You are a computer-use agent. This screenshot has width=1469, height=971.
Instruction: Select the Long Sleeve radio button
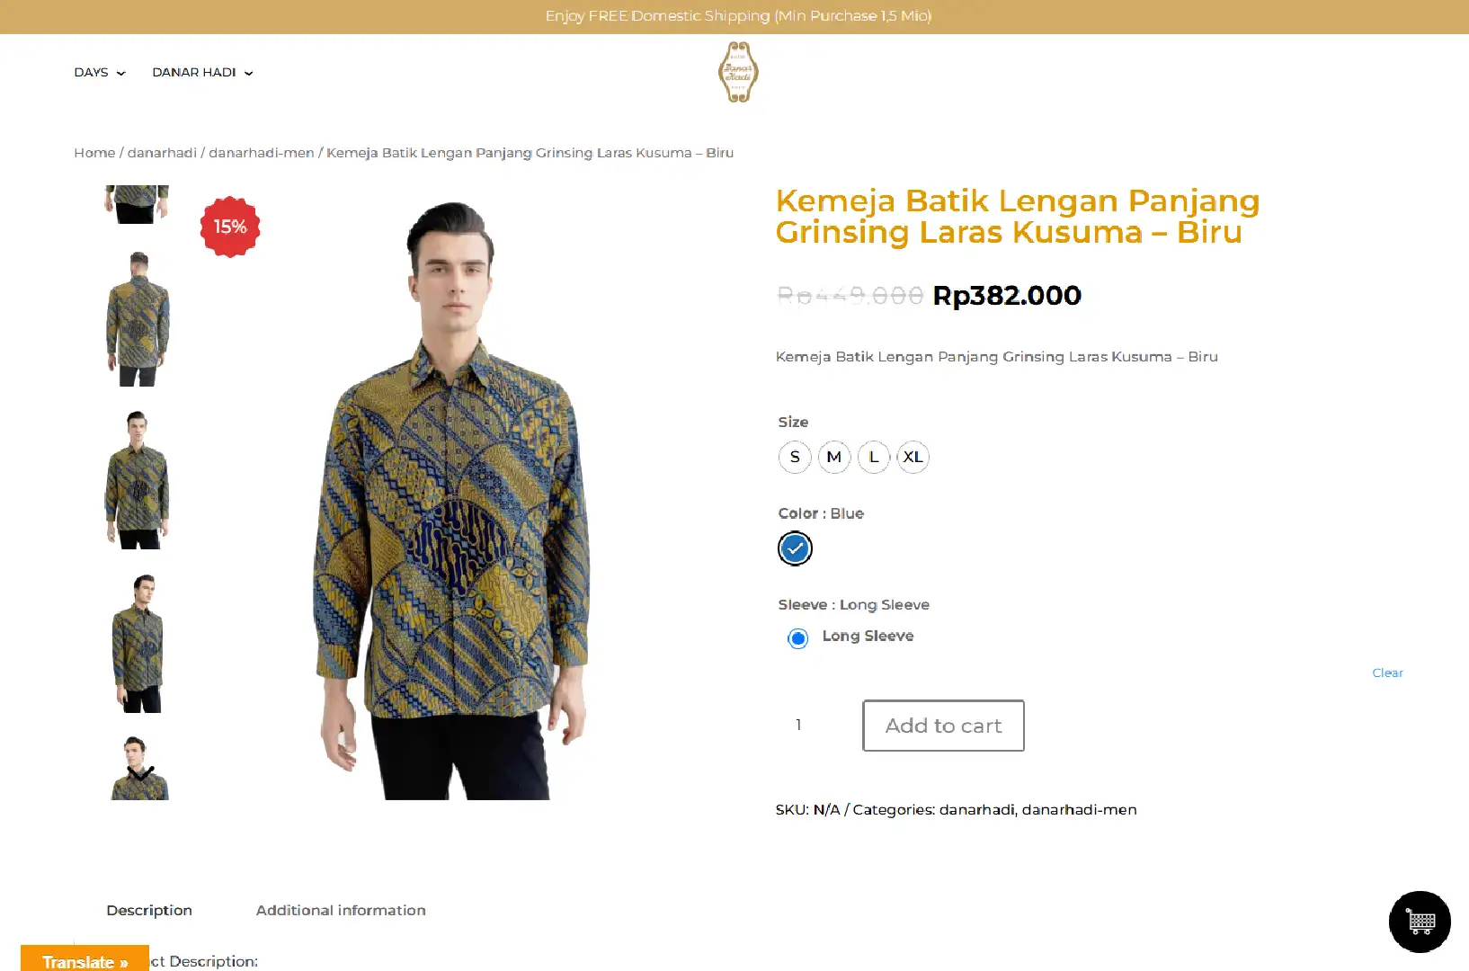(797, 638)
